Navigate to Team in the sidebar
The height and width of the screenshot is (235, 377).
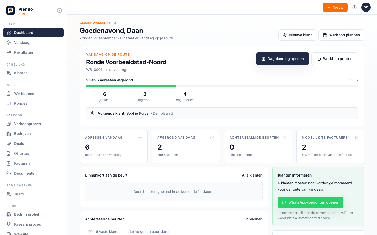(33, 194)
